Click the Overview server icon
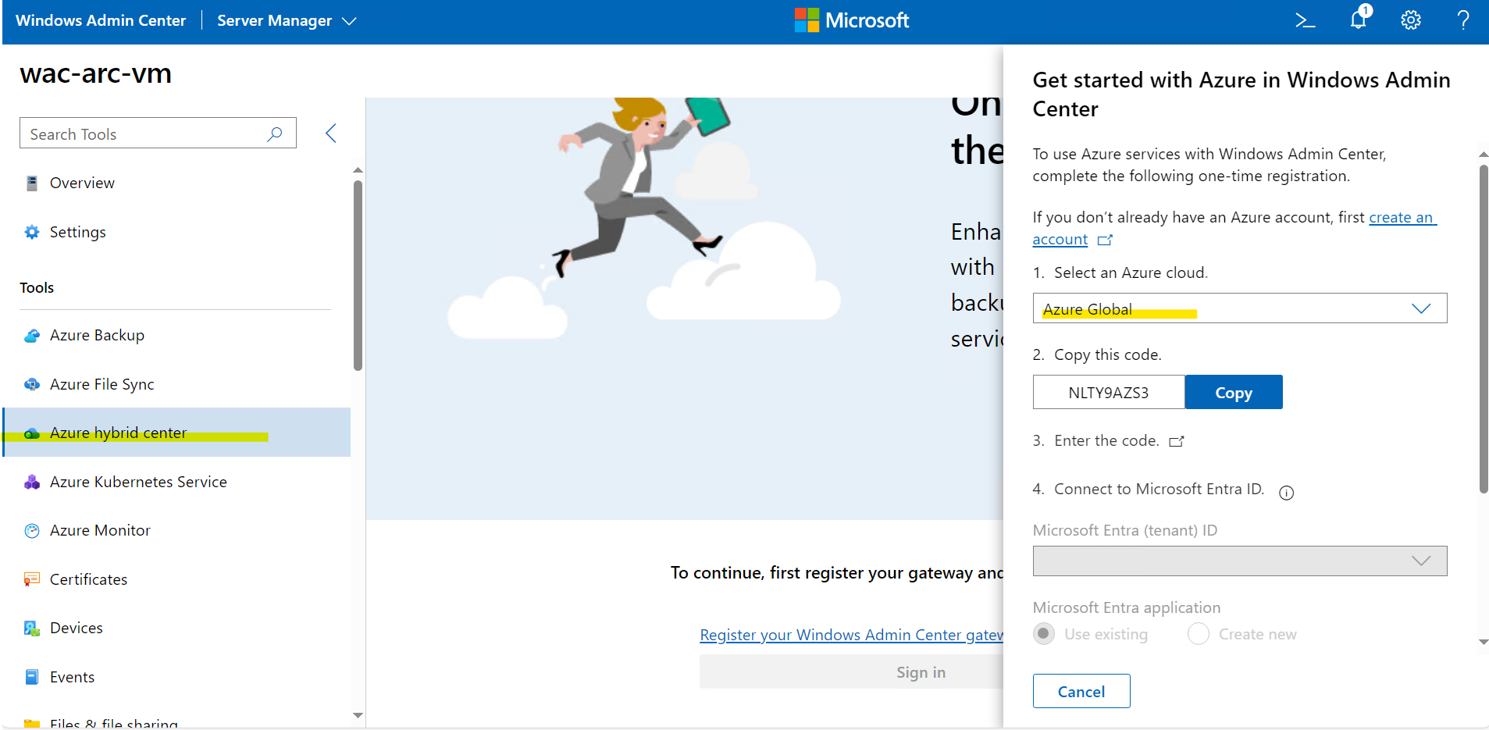This screenshot has height=730, width=1489. (x=32, y=183)
